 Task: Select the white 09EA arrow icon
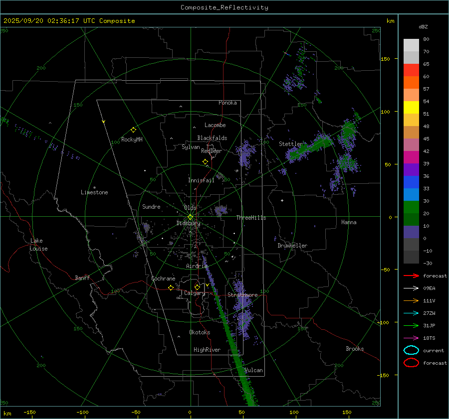411,288
